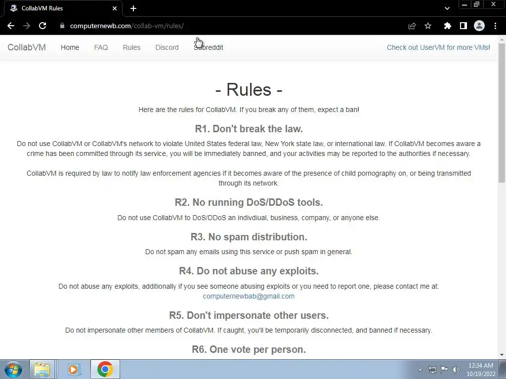Viewport: 506px width, 379px height.
Task: Click the browser forward arrow
Action: coord(27,26)
